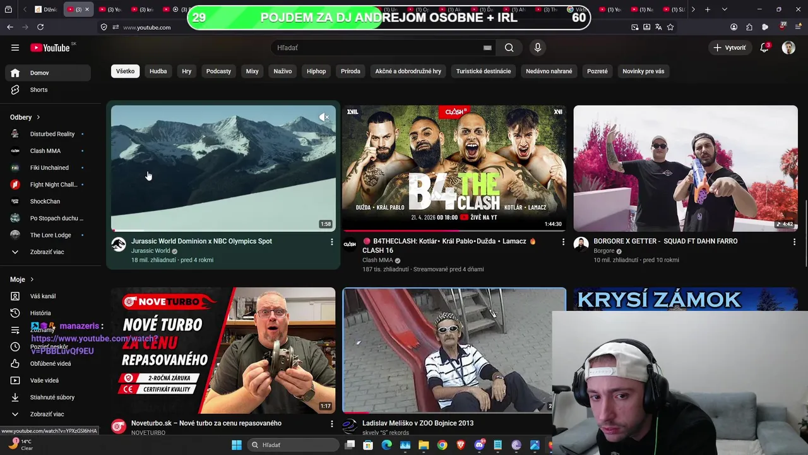
Task: Open Stiahnuté súbory in the sidebar
Action: 48,397
